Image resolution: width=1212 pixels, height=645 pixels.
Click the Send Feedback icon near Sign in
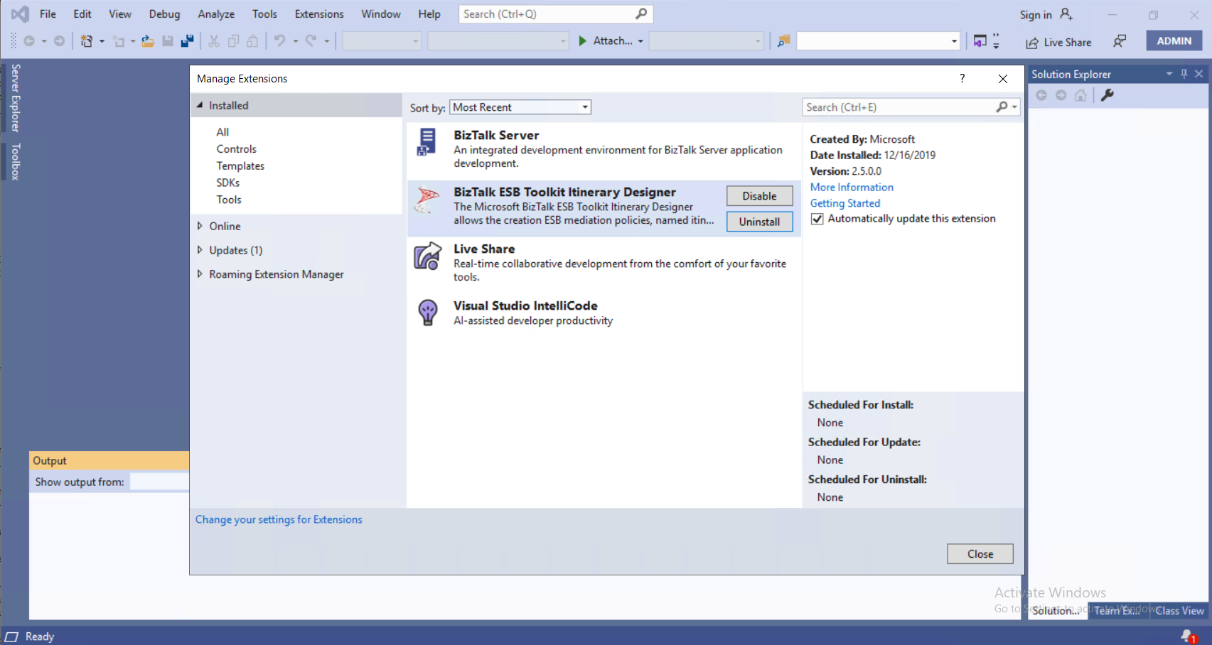click(1120, 41)
